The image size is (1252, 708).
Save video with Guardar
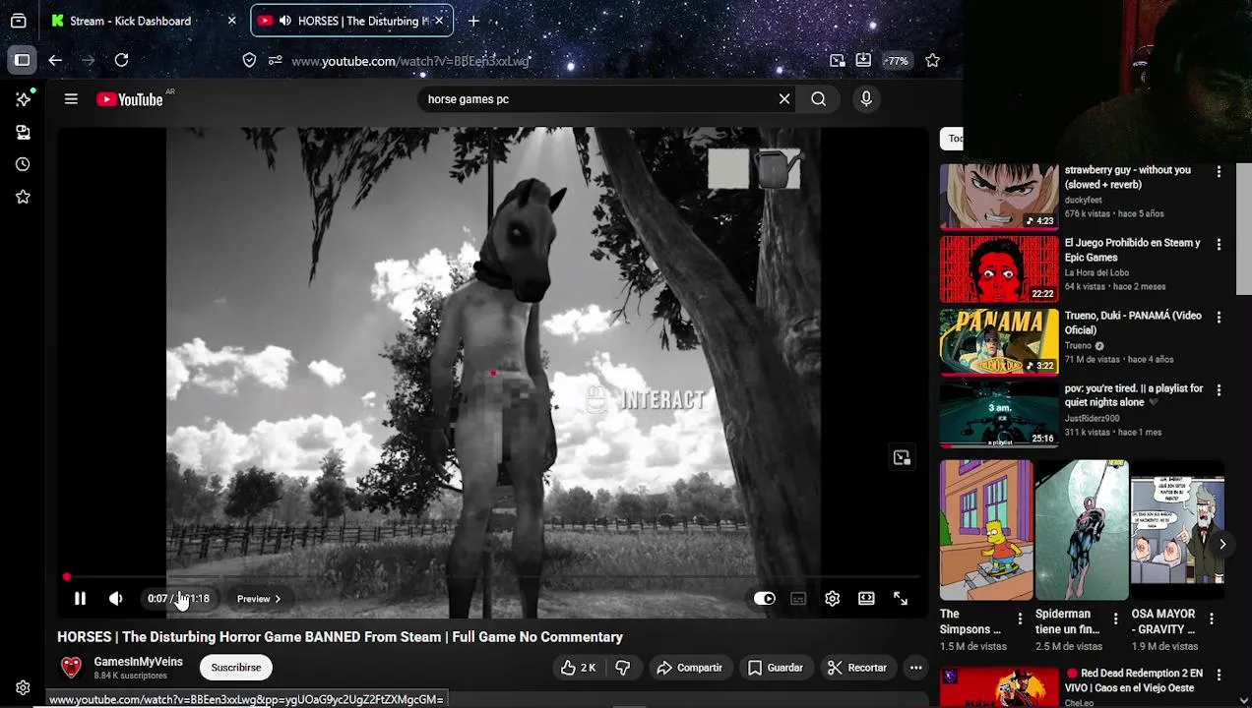776,668
